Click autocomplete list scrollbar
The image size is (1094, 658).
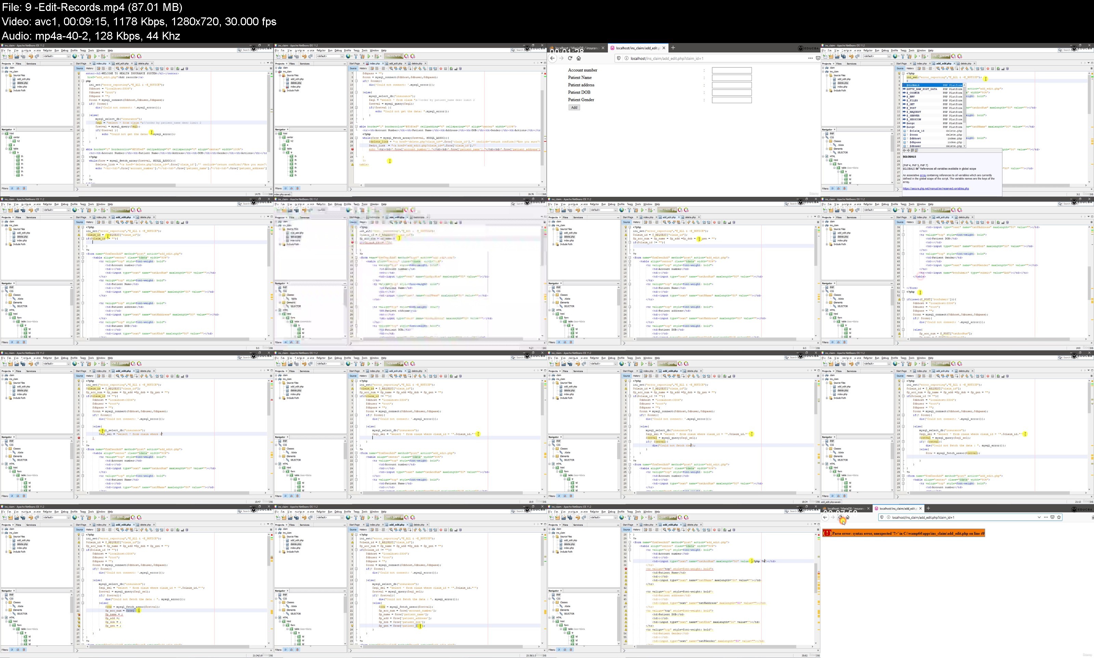[964, 115]
